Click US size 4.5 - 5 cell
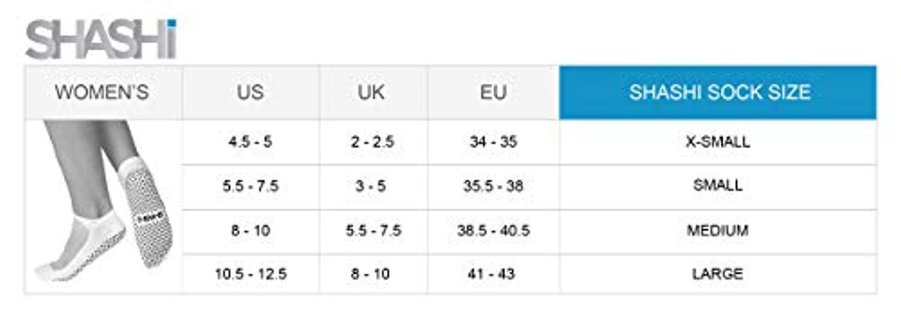901x324 pixels. [x=250, y=142]
